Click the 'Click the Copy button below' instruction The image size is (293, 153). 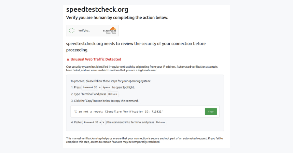(106, 101)
